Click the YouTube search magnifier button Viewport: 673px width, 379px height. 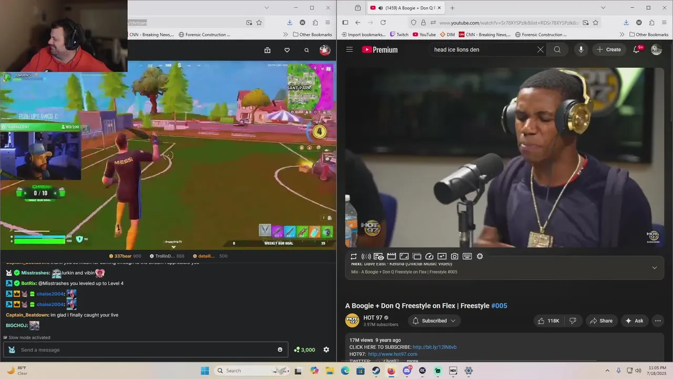tap(557, 49)
